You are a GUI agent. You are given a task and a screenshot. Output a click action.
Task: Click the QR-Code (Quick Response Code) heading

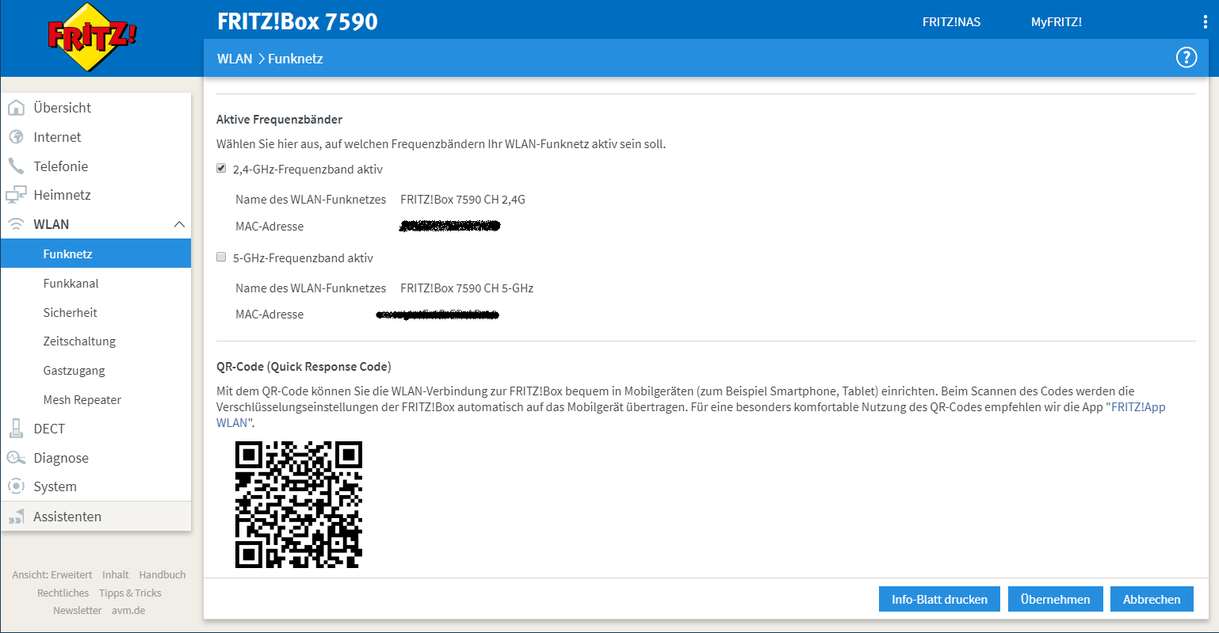[304, 367]
